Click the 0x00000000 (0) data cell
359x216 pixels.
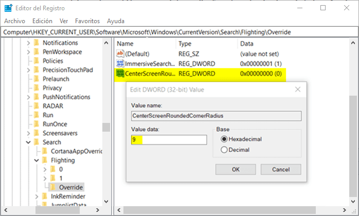pyautogui.click(x=261, y=74)
